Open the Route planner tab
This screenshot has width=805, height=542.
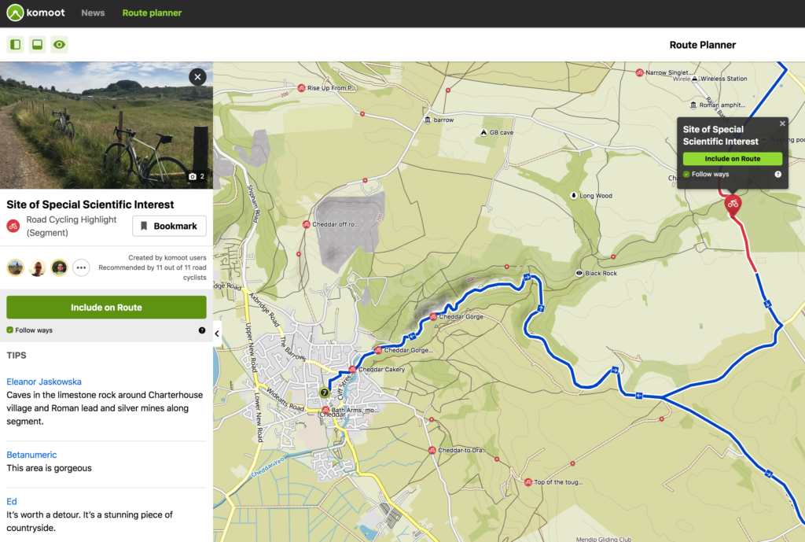152,13
